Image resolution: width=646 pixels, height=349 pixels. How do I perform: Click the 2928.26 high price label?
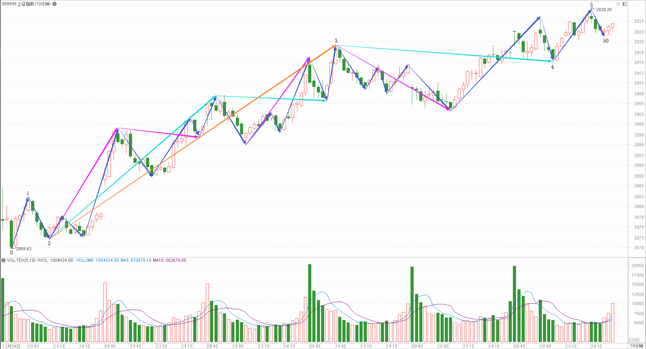pos(604,10)
